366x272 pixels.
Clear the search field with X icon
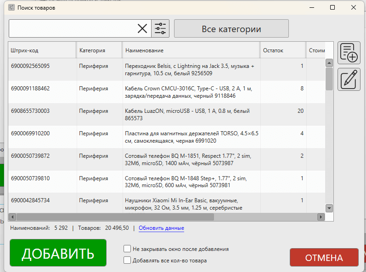(x=143, y=28)
